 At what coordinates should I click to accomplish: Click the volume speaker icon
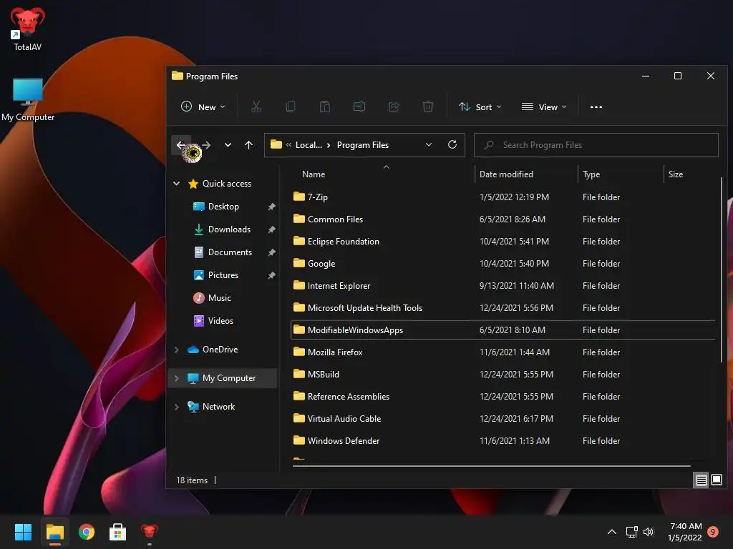click(649, 532)
